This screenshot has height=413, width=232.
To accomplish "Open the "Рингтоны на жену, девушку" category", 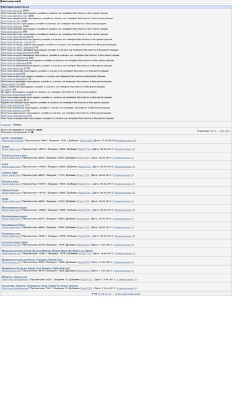I will pyautogui.click(x=17, y=48).
